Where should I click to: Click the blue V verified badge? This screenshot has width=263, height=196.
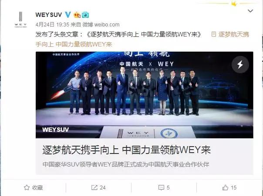[x=68, y=15]
